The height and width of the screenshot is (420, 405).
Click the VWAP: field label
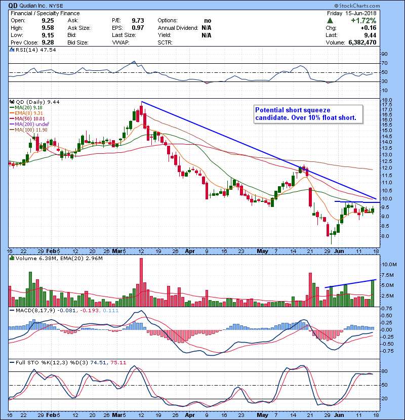coord(120,43)
